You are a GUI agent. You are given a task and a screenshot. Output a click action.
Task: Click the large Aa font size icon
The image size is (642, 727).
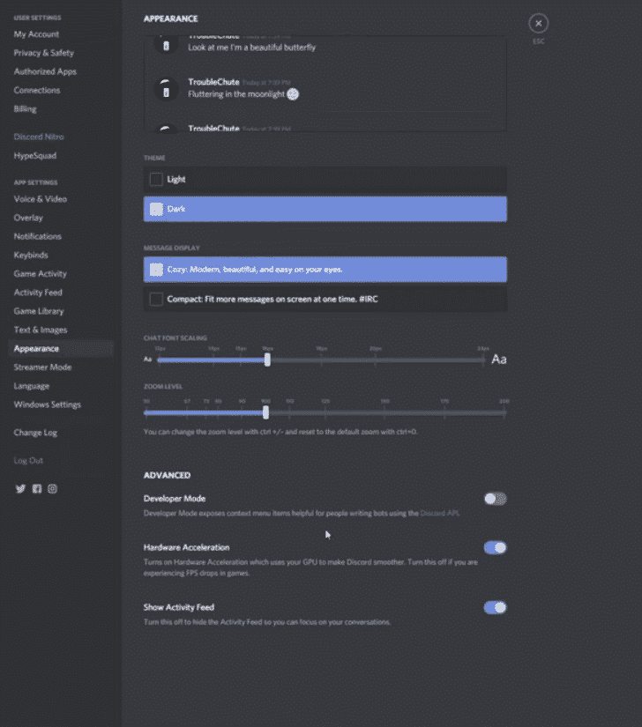(x=499, y=360)
